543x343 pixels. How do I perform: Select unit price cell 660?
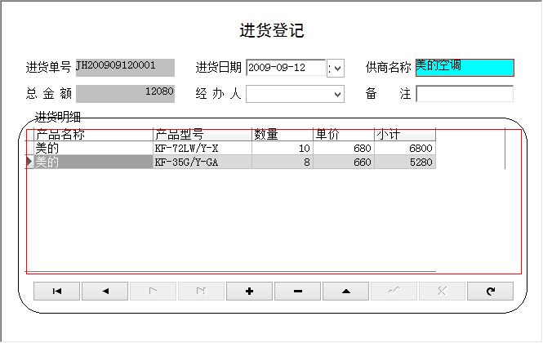point(344,163)
